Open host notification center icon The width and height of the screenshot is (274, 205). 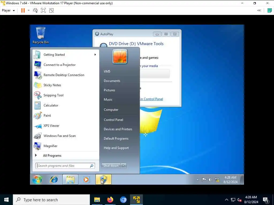266,200
